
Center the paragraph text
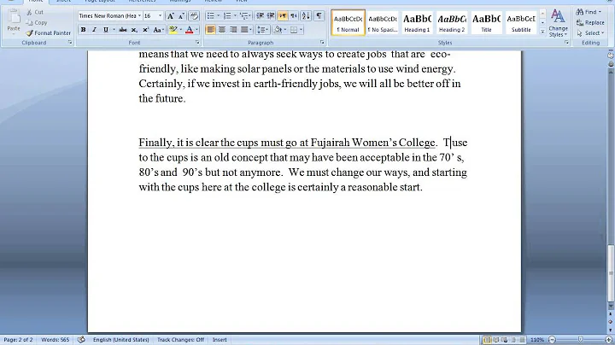click(x=222, y=30)
